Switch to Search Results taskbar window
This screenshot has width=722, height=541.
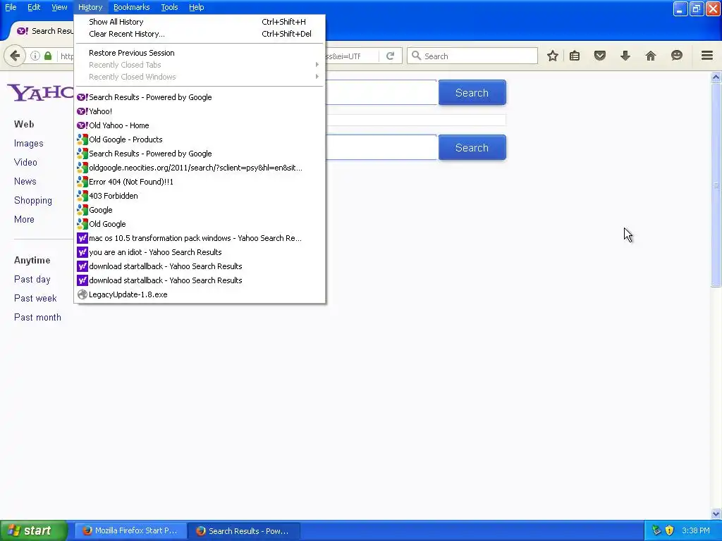[244, 531]
